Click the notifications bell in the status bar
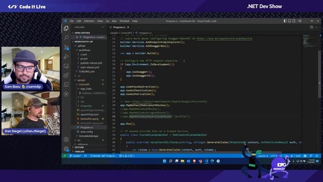 click(x=316, y=156)
